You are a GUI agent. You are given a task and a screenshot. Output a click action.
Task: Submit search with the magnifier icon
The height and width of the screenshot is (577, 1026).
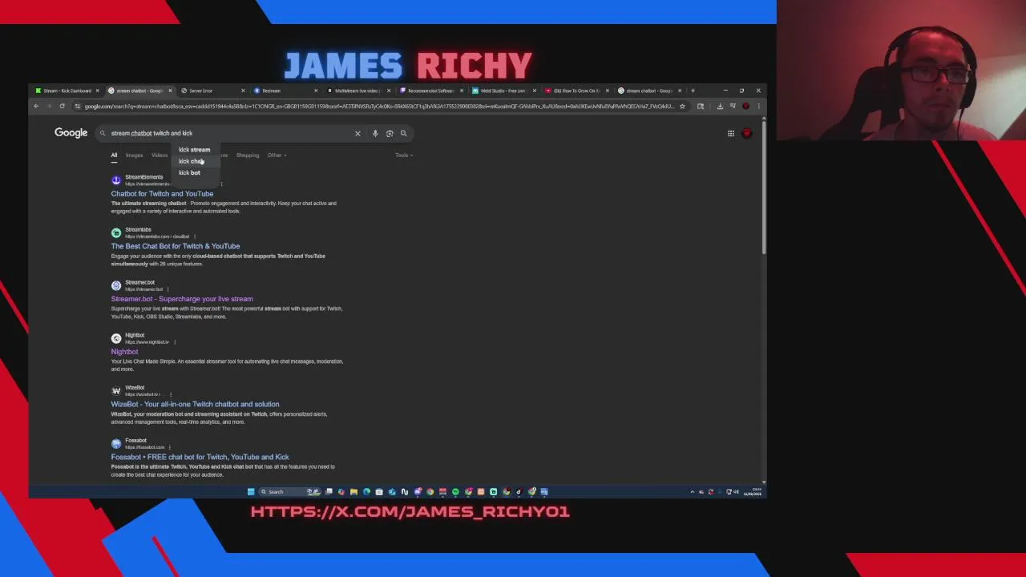(x=404, y=133)
